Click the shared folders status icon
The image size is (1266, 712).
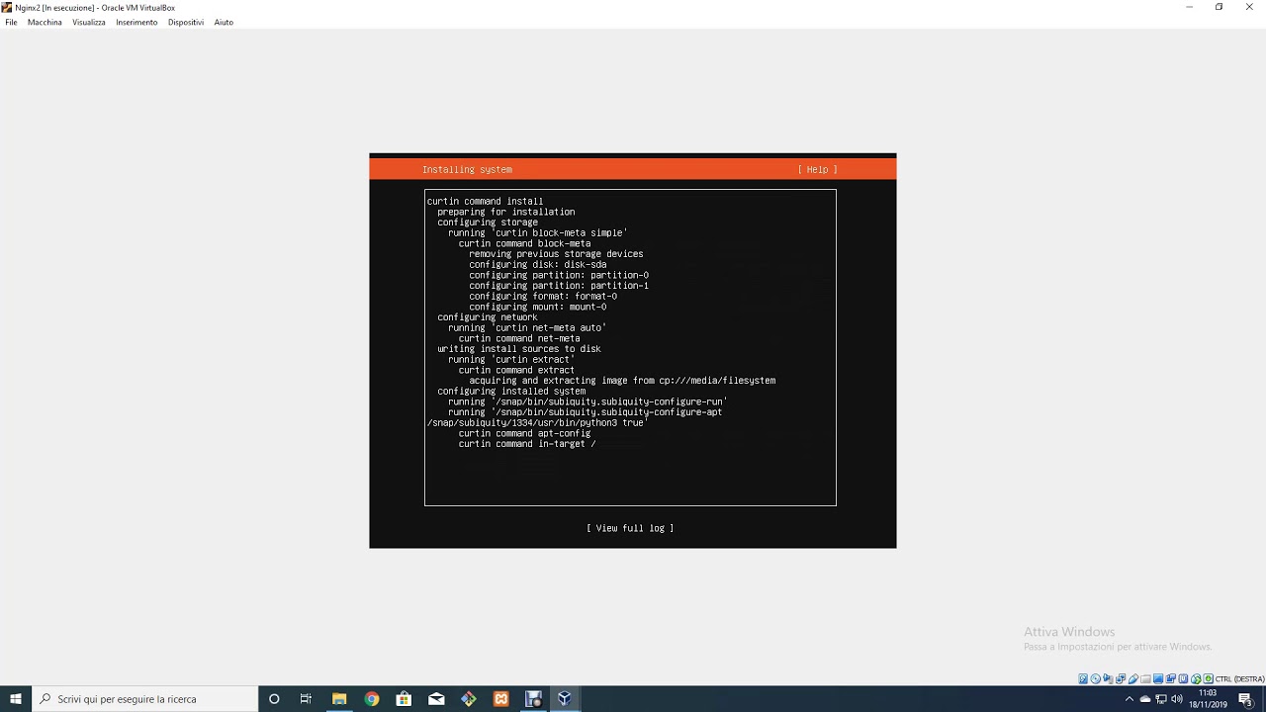coord(1145,679)
